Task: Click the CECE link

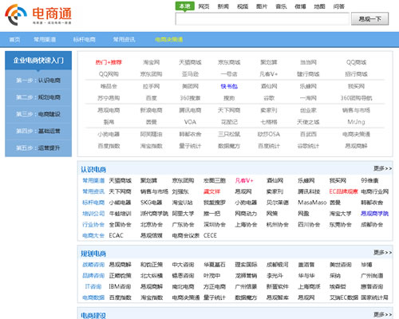Action: click(210, 235)
